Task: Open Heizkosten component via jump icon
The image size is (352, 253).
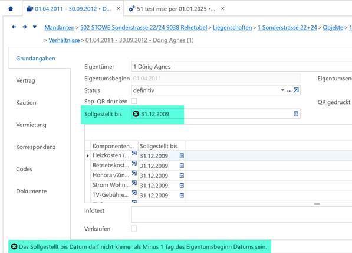Action: point(134,154)
